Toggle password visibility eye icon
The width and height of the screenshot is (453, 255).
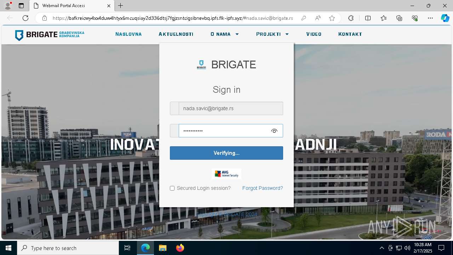point(274,131)
